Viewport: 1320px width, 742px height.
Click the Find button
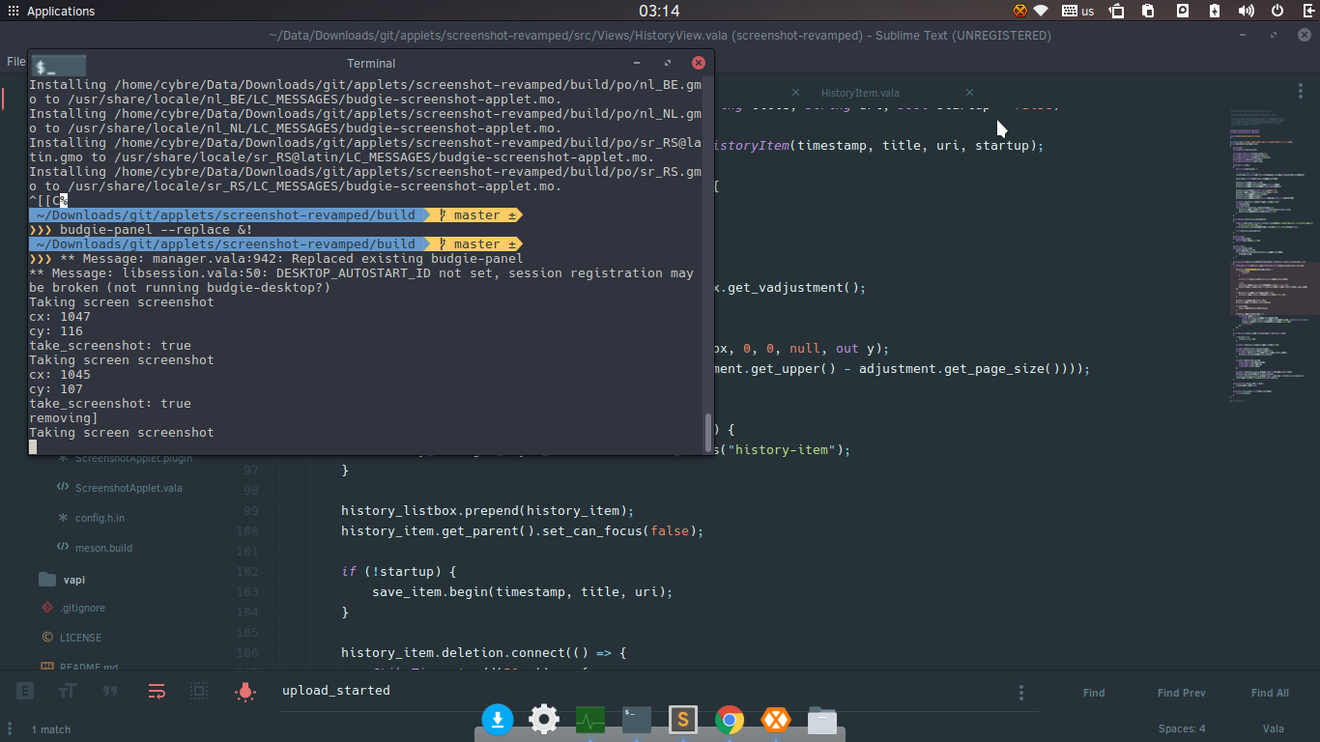point(1094,693)
